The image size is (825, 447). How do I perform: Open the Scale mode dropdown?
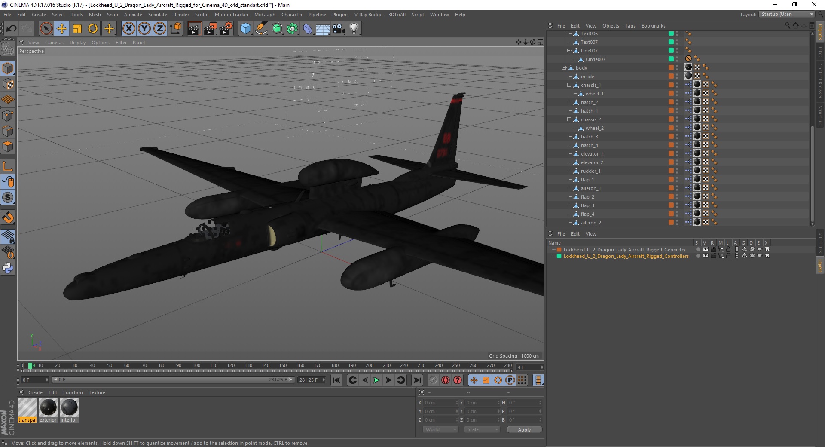point(482,429)
